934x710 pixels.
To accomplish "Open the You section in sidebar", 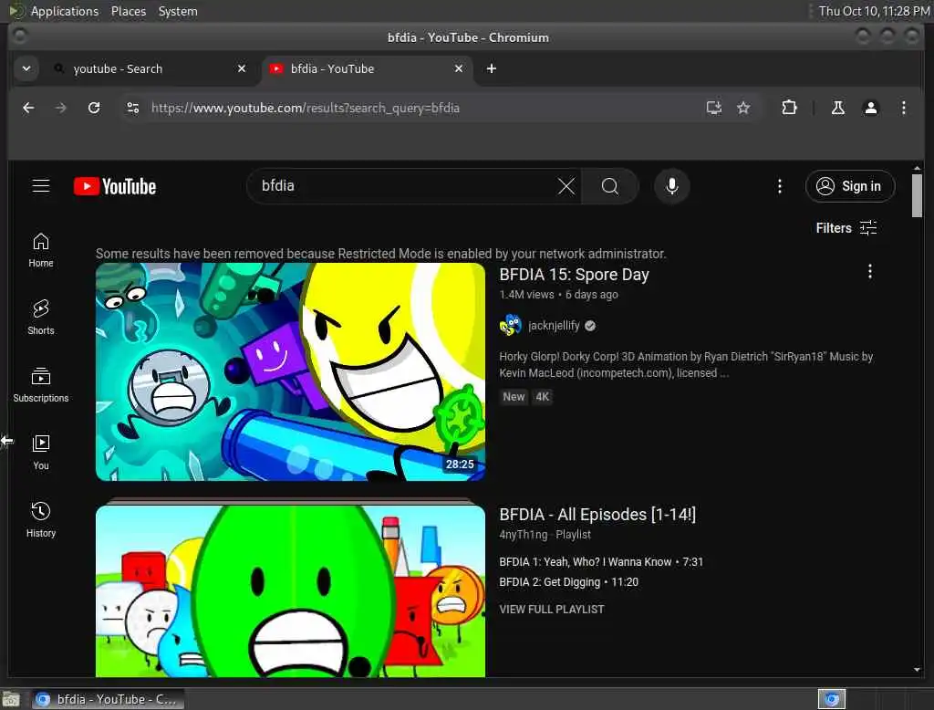I will [40, 453].
